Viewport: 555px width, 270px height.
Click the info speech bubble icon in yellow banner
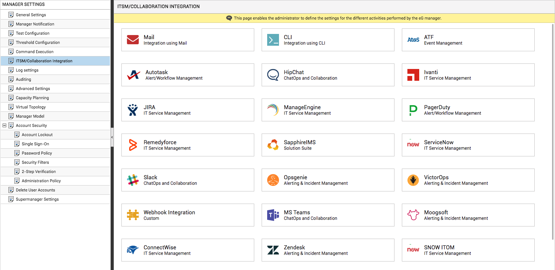[229, 18]
